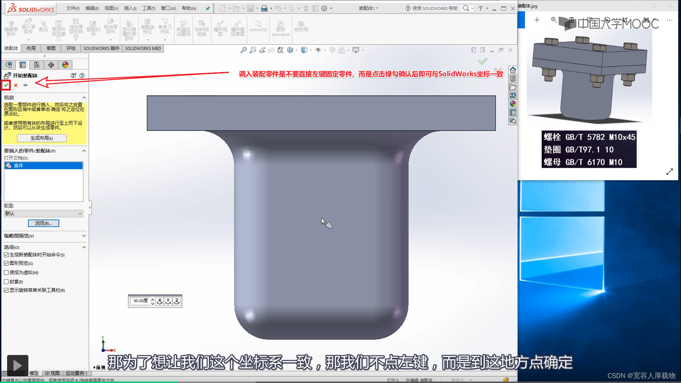681x383 pixels.
Task: Toggle the pushpin next to the cancel X
Action: click(x=25, y=85)
